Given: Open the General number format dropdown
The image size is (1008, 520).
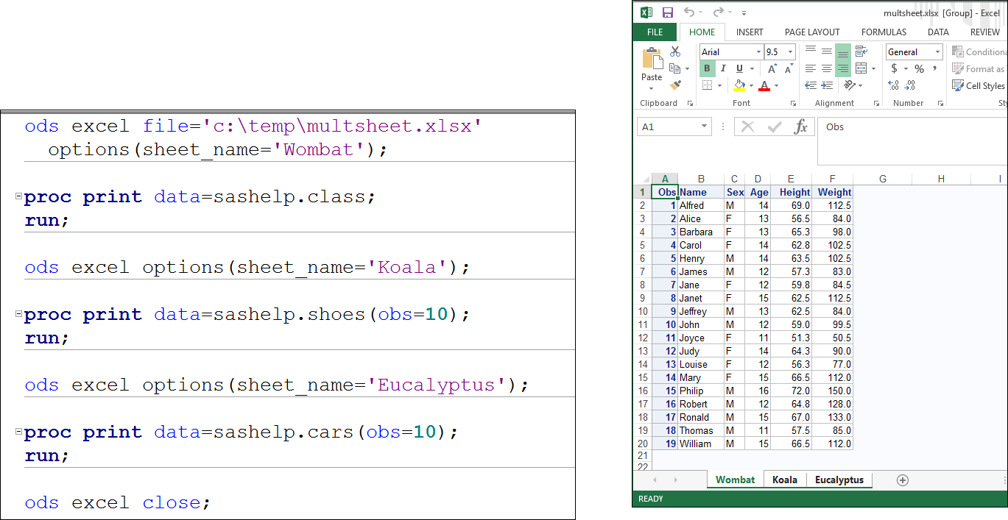Looking at the screenshot, I should click(937, 52).
